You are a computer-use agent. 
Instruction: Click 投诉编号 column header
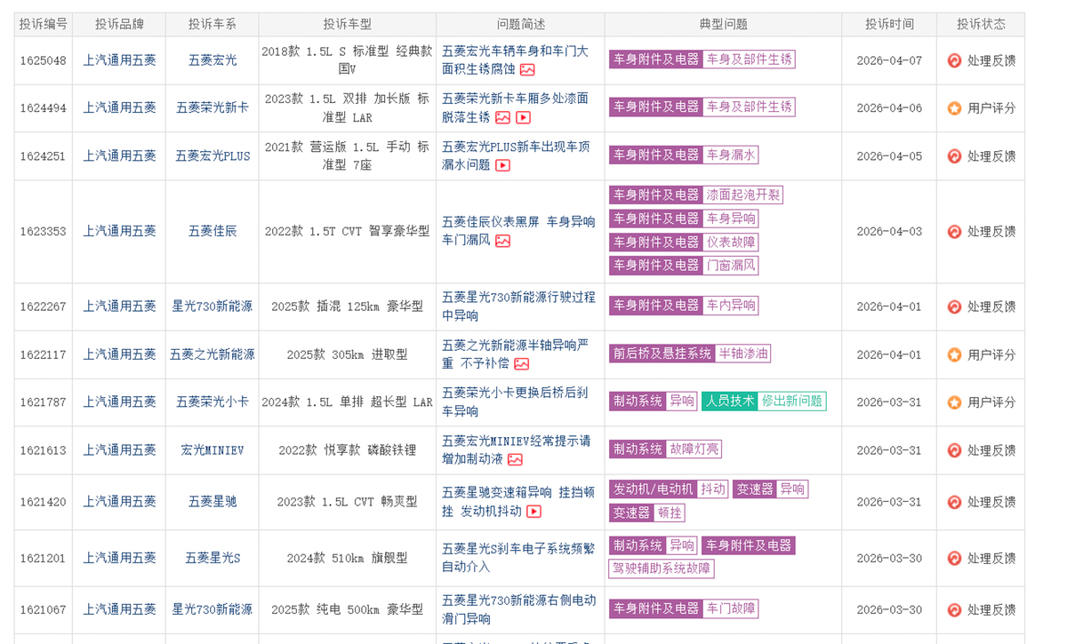click(x=44, y=24)
